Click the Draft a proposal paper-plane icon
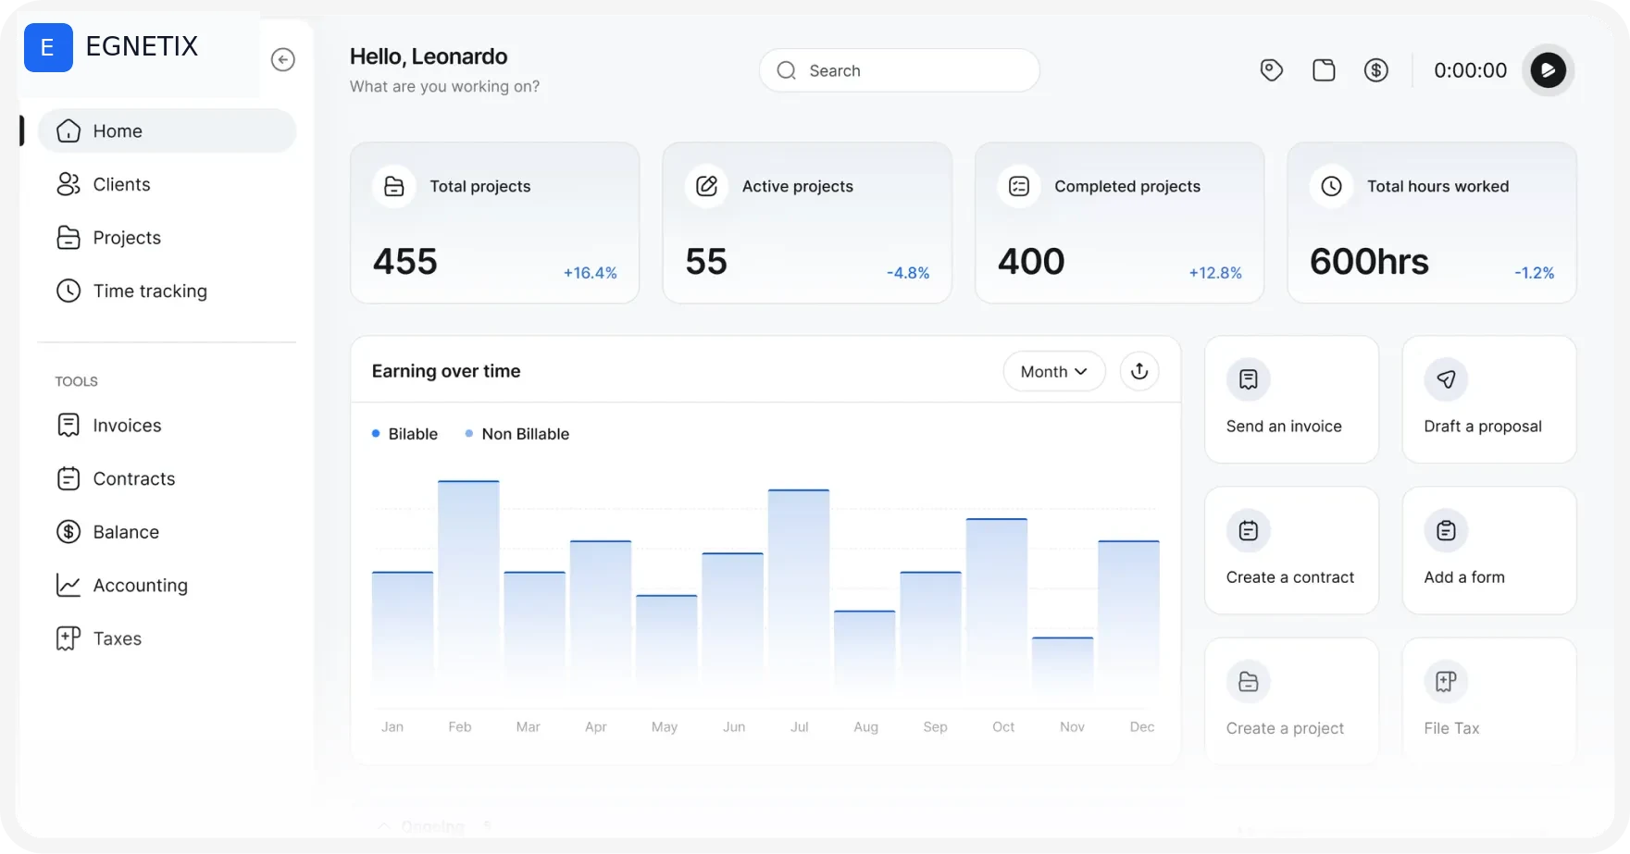The width and height of the screenshot is (1630, 854). pyautogui.click(x=1447, y=379)
